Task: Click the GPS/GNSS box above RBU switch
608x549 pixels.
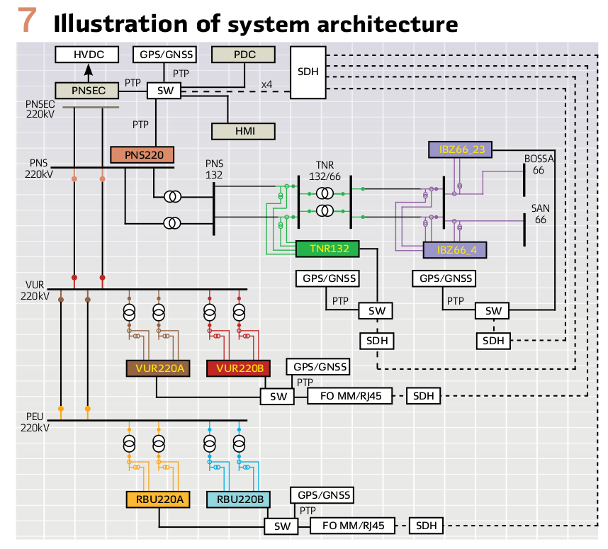Action: click(x=322, y=495)
